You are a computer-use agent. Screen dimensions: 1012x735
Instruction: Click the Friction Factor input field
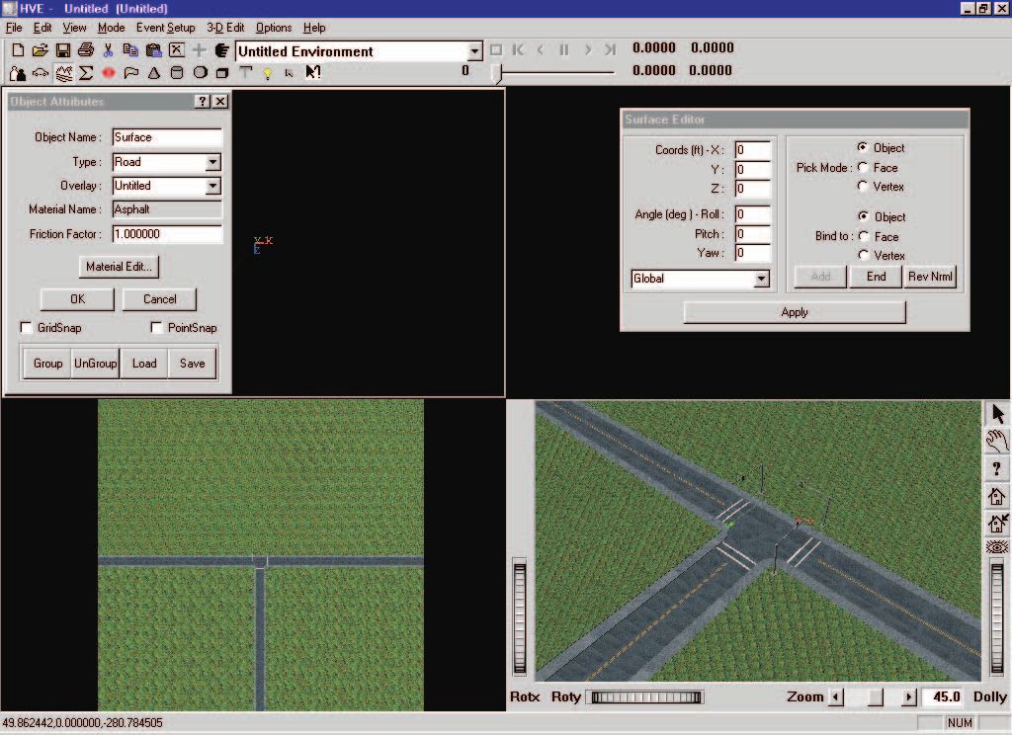[x=167, y=234]
